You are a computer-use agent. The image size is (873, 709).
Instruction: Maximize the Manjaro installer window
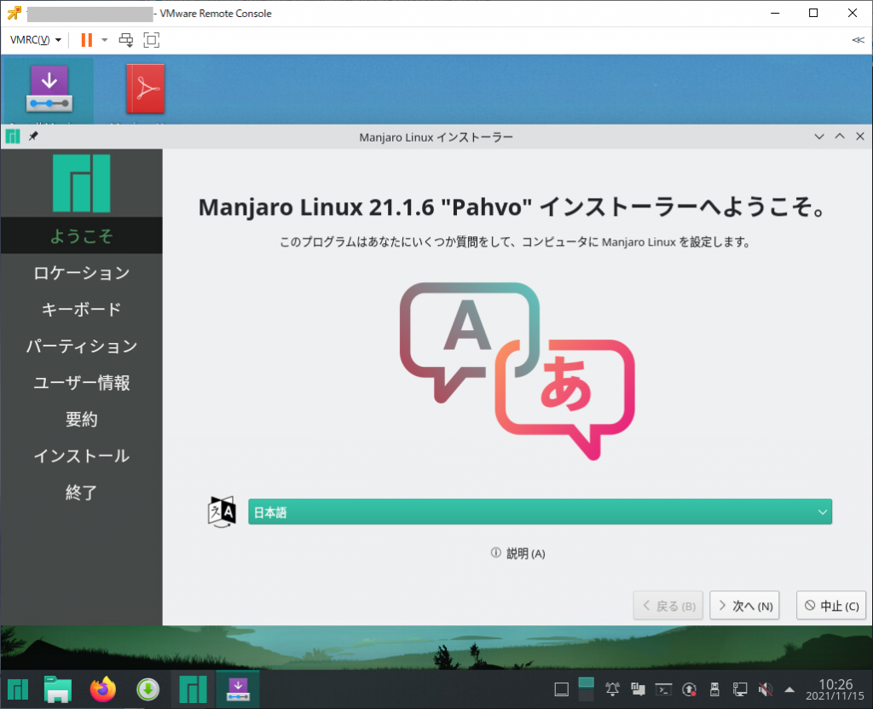(840, 137)
